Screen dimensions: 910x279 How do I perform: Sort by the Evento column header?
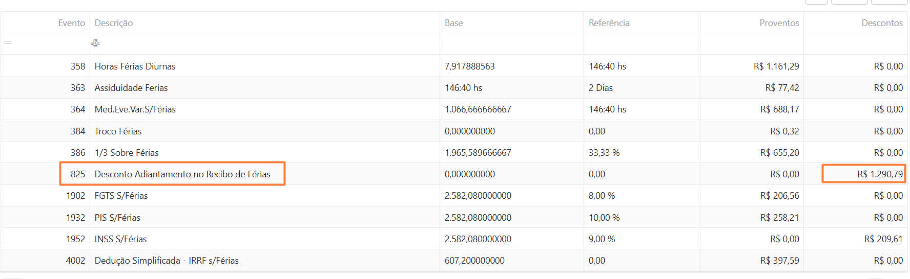pyautogui.click(x=71, y=23)
